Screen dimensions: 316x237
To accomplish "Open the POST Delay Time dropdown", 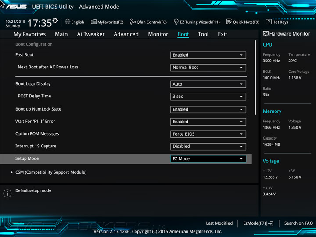I will tap(208, 97).
